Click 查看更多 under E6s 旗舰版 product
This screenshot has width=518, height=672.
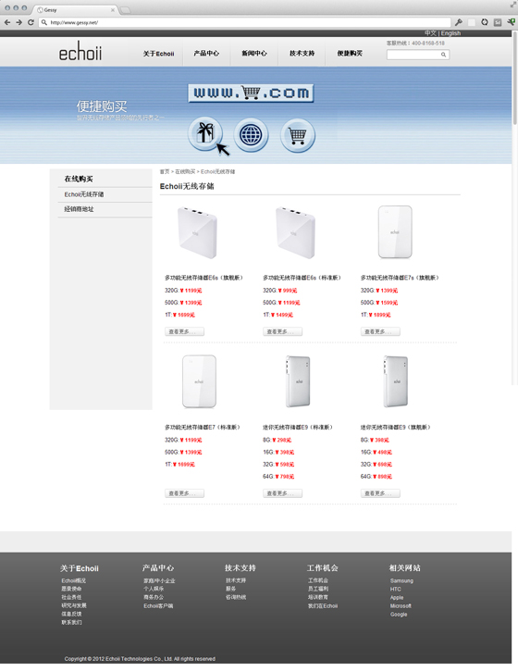point(184,331)
